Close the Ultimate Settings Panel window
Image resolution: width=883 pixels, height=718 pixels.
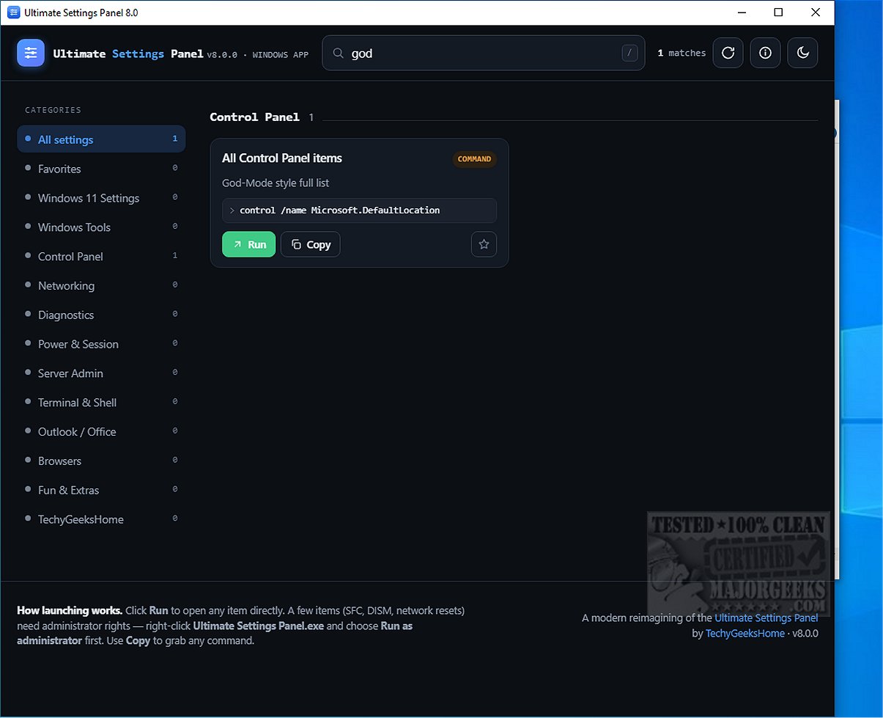[816, 12]
